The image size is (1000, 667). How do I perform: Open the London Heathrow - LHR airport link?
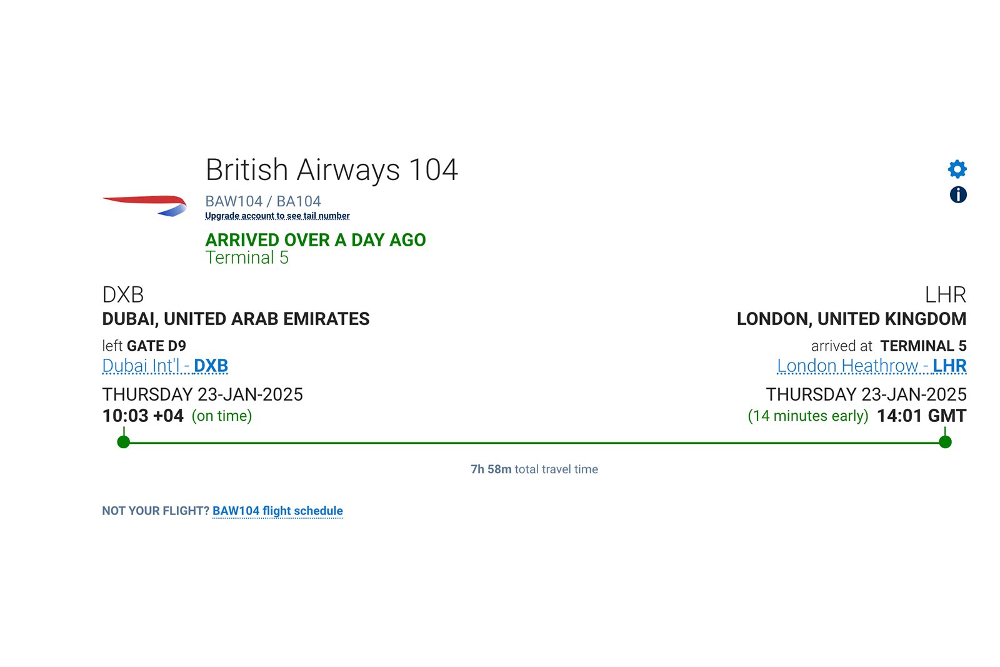pyautogui.click(x=871, y=366)
